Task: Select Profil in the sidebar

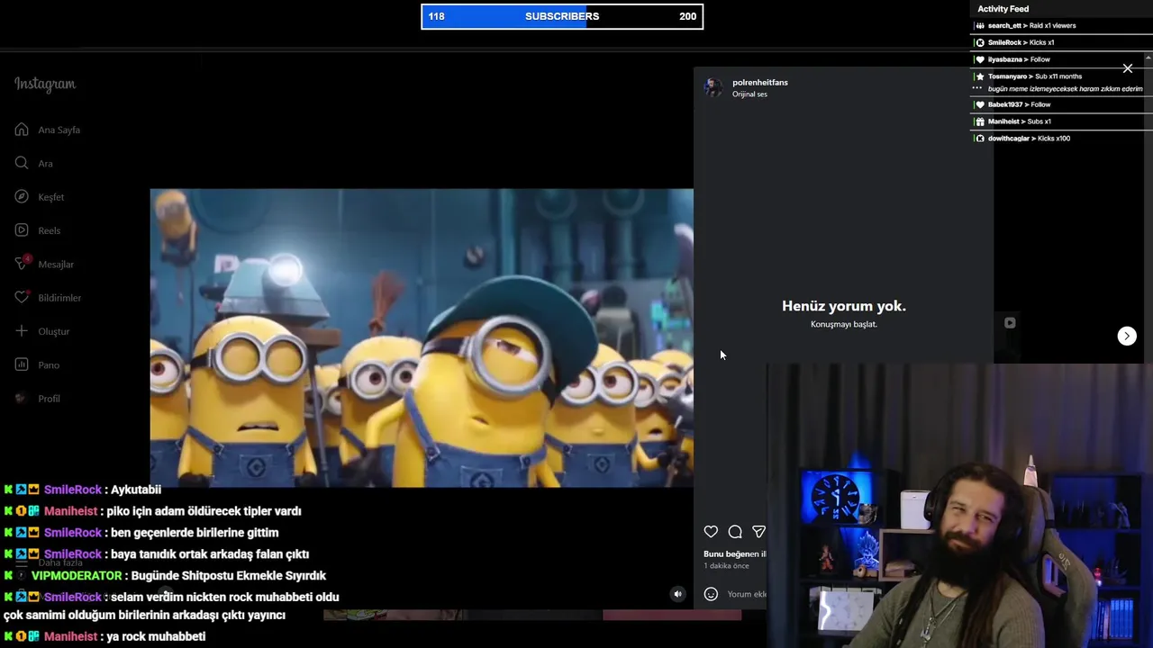Action: tap(49, 398)
